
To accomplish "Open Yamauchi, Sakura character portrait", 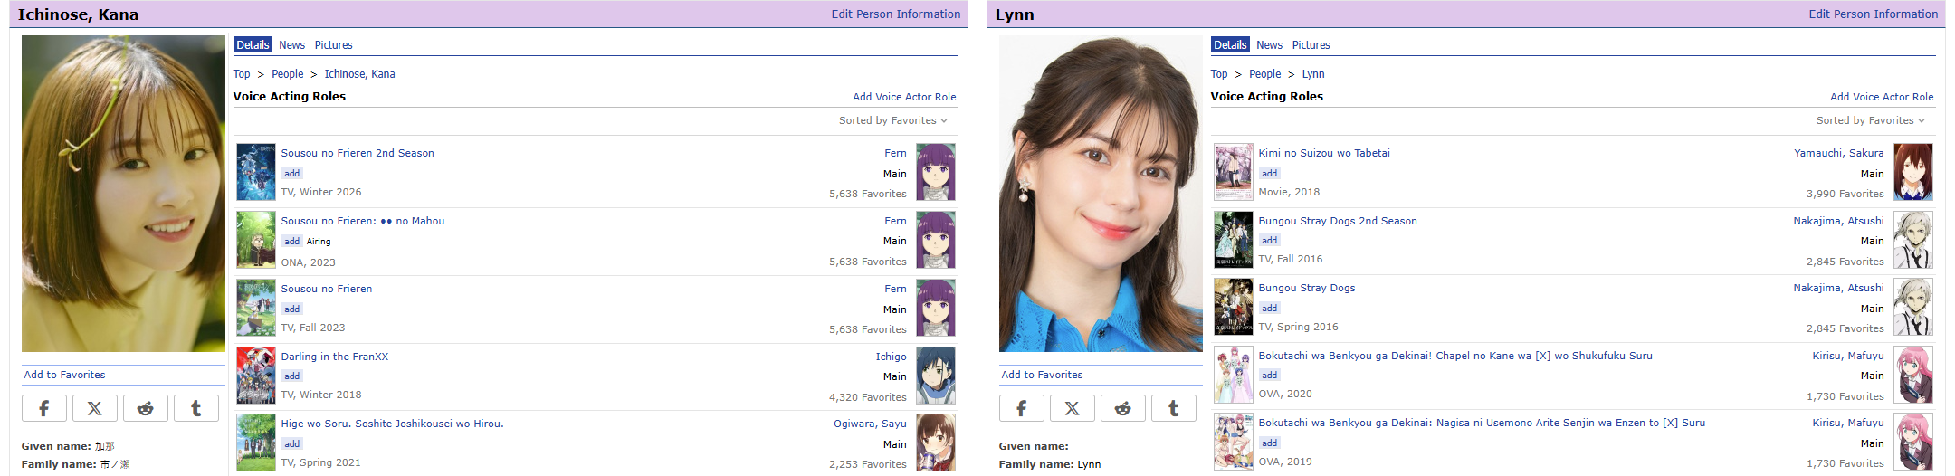I will (1913, 172).
